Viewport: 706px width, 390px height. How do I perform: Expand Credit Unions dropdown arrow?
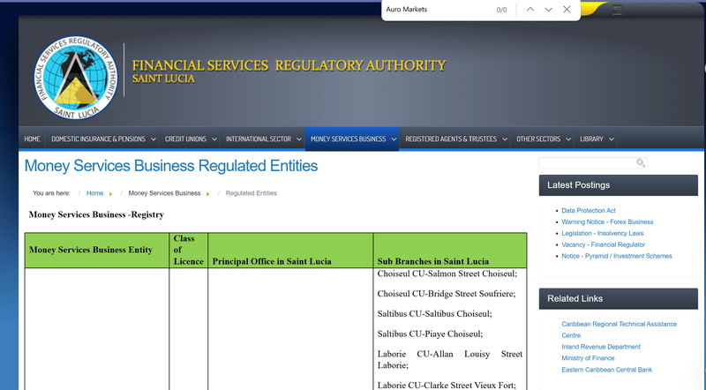coord(214,139)
